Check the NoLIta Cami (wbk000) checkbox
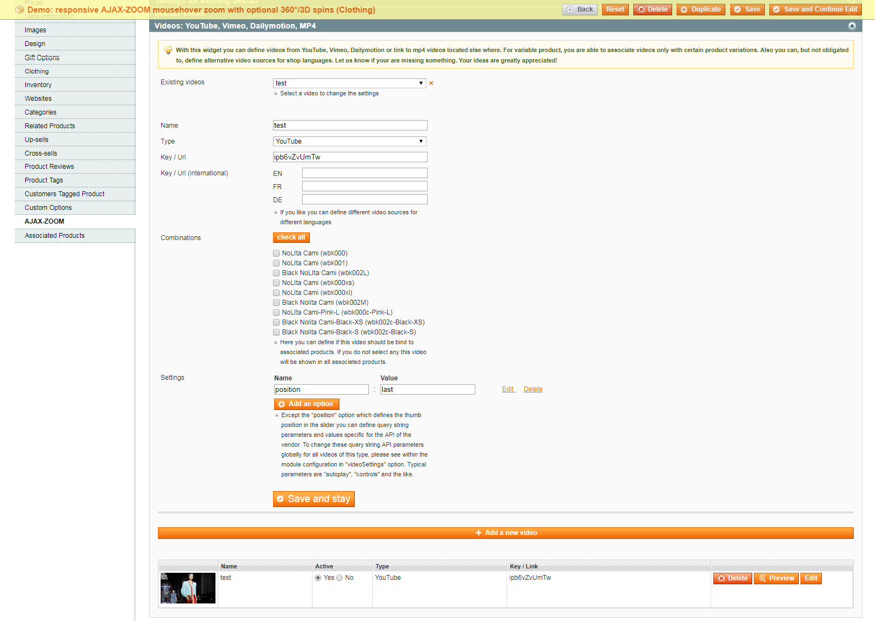 [x=276, y=253]
